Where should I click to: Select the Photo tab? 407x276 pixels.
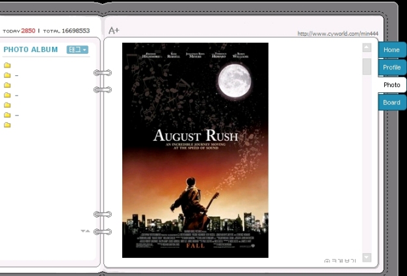(391, 84)
